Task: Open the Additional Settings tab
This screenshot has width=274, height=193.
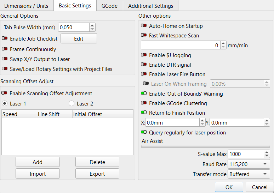Action: tap(150, 6)
